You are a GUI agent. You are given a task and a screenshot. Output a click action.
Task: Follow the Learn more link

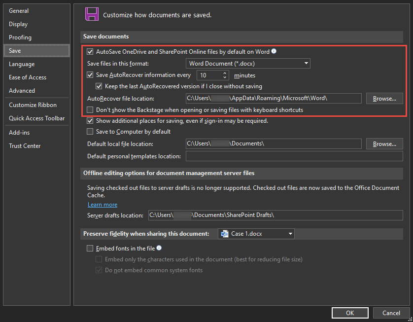click(103, 205)
